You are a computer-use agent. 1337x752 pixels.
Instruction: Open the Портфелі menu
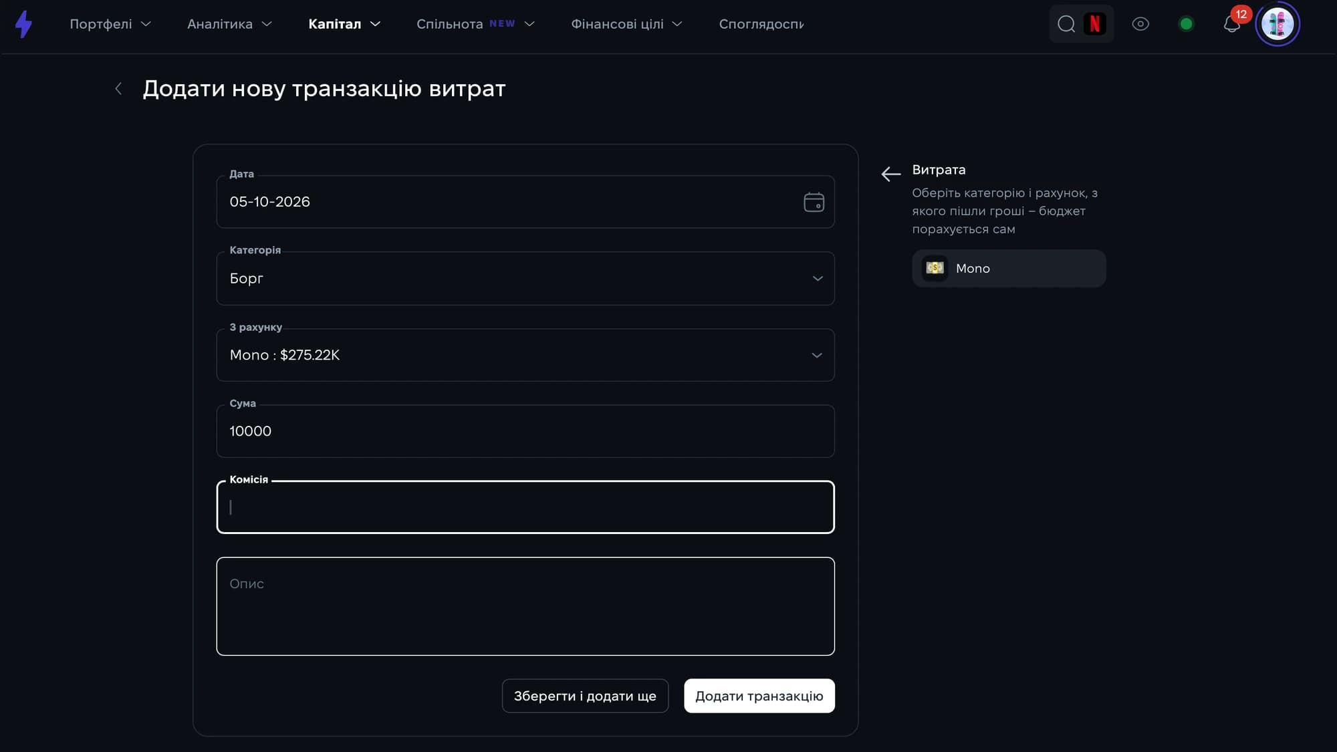pyautogui.click(x=110, y=24)
